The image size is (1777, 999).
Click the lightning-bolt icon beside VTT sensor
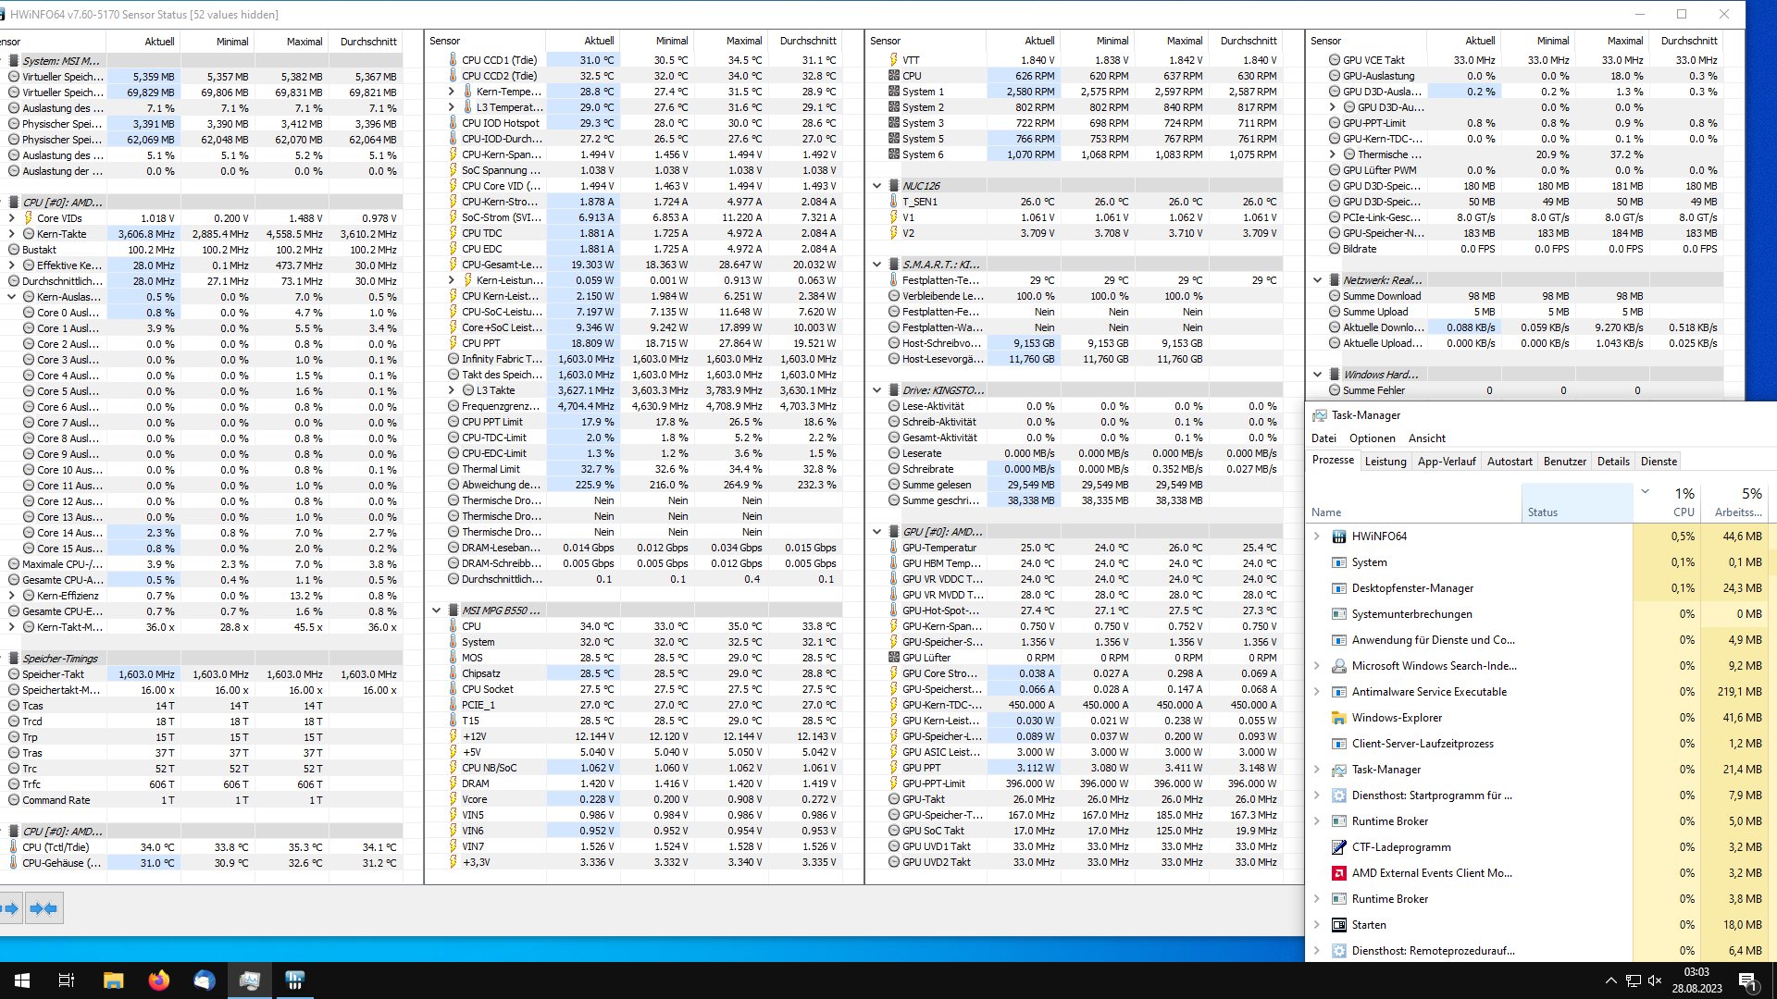coord(894,59)
